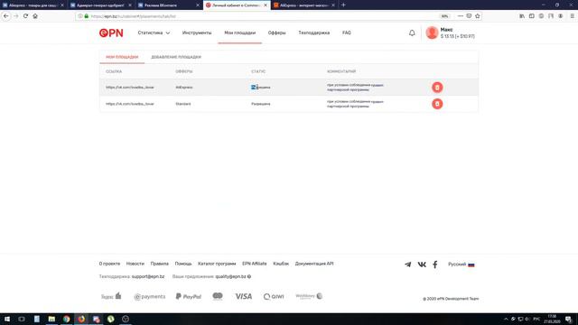This screenshot has height=325, width=578.
Task: Open the Макс user avatar
Action: [432, 32]
